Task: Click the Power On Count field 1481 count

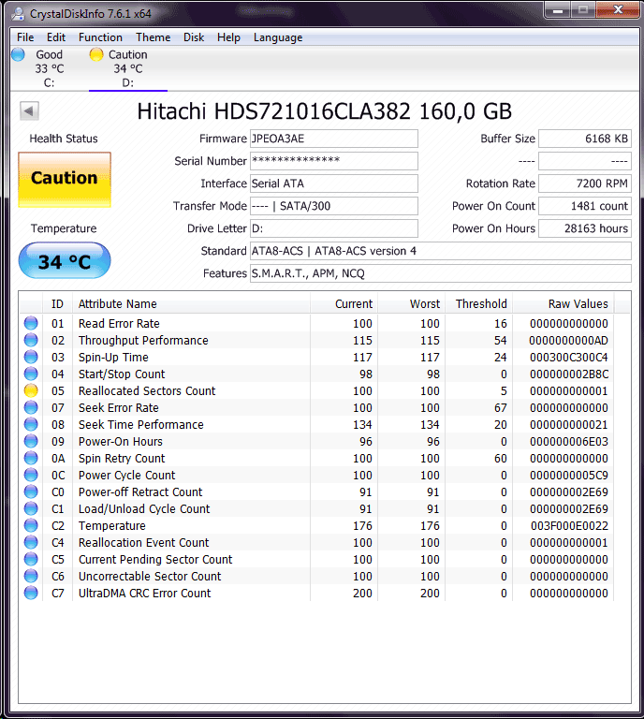Action: 585,206
